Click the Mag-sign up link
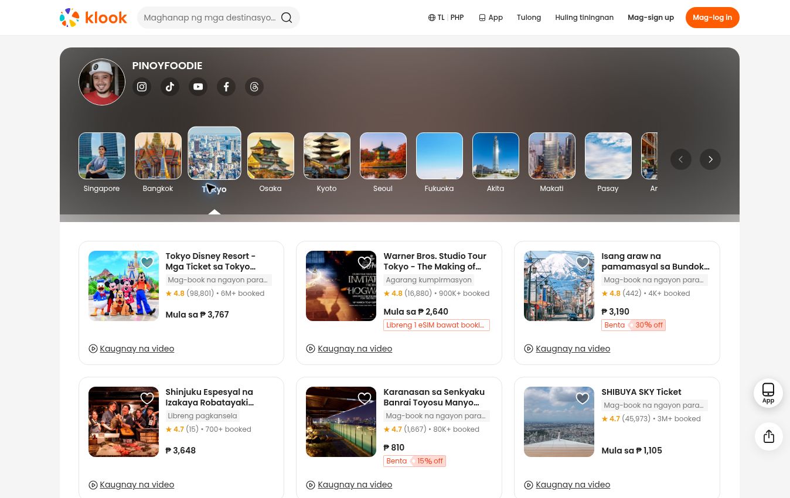 click(x=651, y=18)
